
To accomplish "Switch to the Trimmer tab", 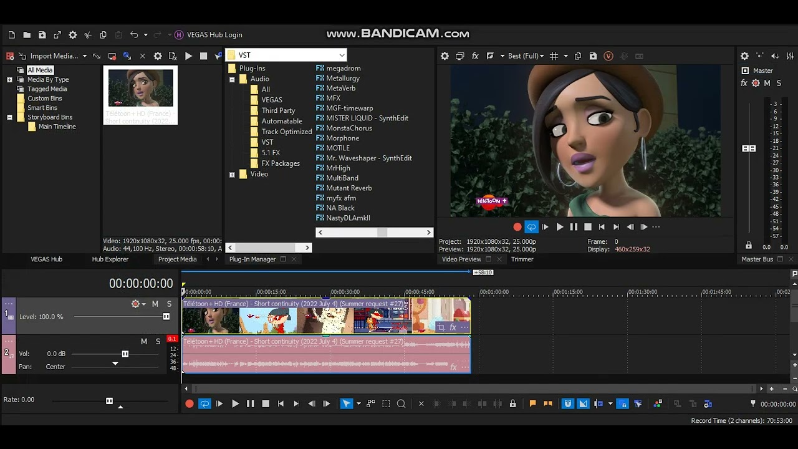I will click(522, 259).
